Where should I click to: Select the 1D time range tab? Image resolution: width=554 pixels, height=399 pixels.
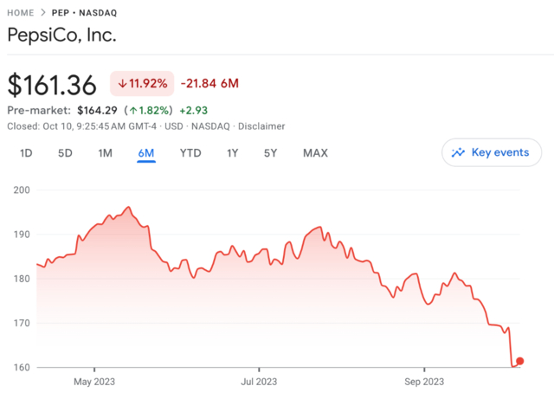click(26, 153)
